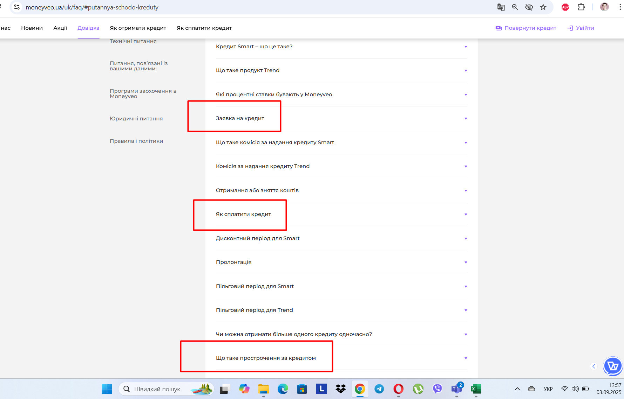
Task: Expand 'Як сплатити кредит' FAQ item
Action: [x=341, y=214]
